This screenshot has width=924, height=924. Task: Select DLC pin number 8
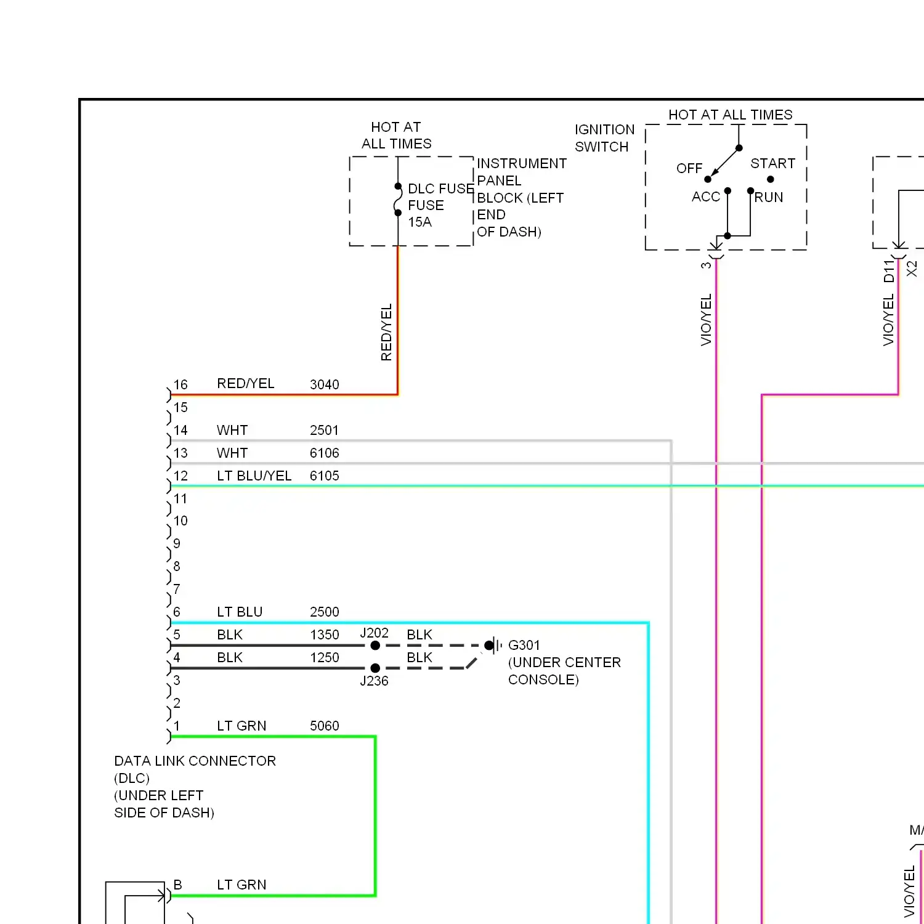pyautogui.click(x=177, y=566)
